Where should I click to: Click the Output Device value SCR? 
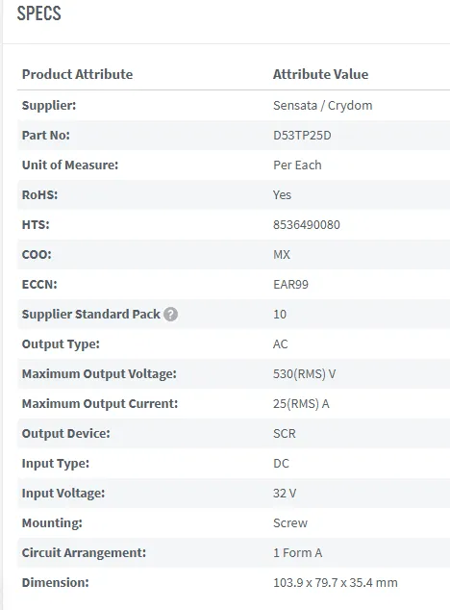tap(284, 433)
